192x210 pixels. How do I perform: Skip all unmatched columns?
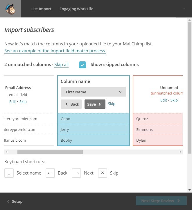(x=61, y=65)
